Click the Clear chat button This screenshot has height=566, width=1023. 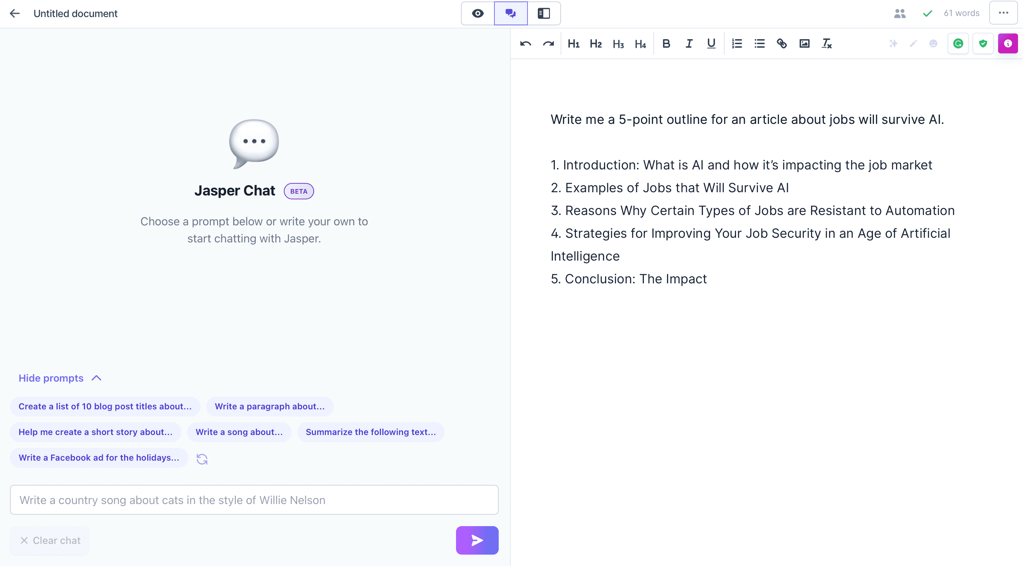click(x=50, y=541)
